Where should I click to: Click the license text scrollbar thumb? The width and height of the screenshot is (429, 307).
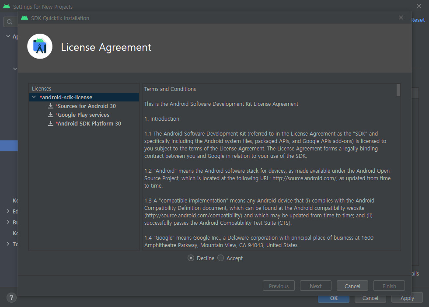pyautogui.click(x=398, y=90)
